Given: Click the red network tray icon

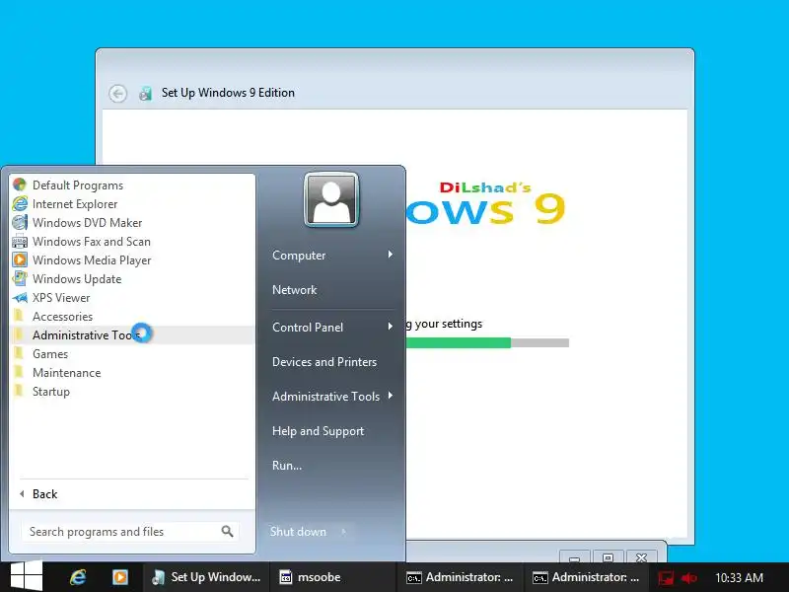Looking at the screenshot, I should tap(666, 577).
